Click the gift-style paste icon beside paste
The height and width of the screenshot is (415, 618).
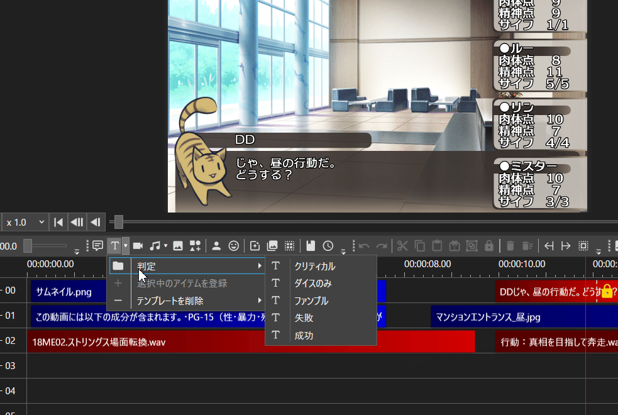(455, 246)
